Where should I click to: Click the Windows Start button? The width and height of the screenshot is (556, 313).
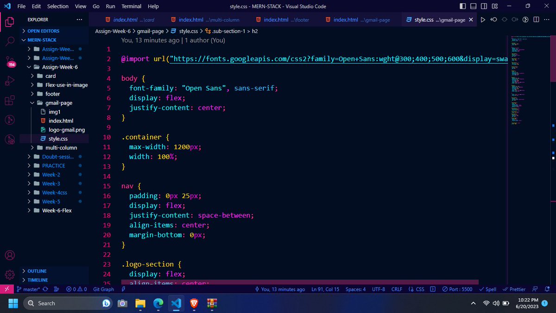coord(13,303)
